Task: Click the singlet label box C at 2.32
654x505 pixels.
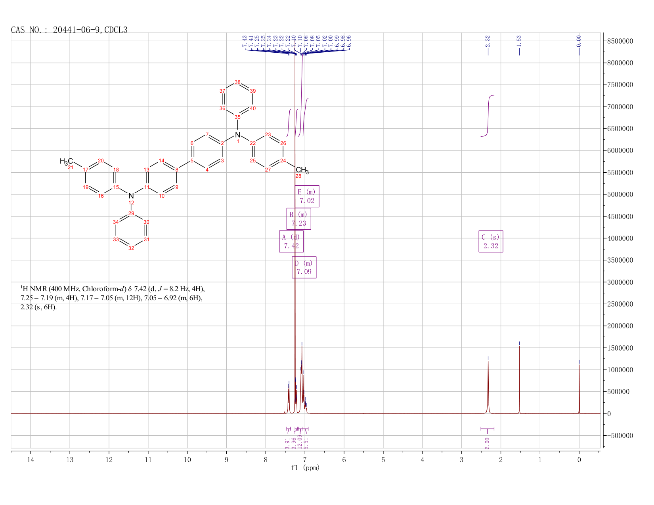Action: click(x=491, y=241)
